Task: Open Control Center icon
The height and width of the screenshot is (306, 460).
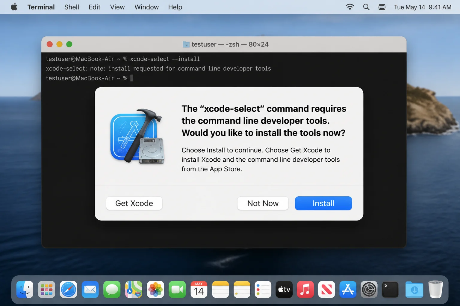Action: (382, 7)
